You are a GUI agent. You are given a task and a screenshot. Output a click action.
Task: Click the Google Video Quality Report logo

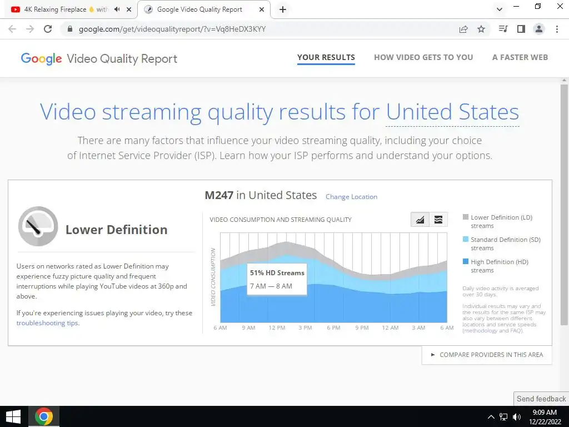point(99,59)
